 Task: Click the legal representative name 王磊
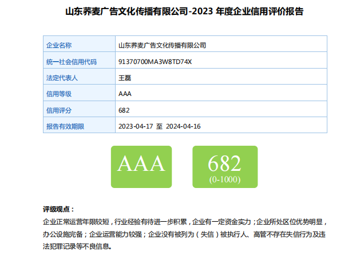(125, 78)
